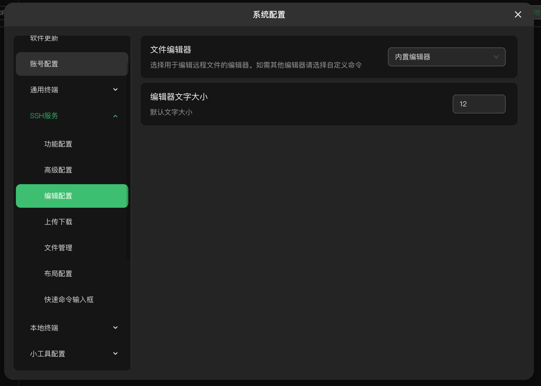
Task: Open 布局配置 settings
Action: 72,273
